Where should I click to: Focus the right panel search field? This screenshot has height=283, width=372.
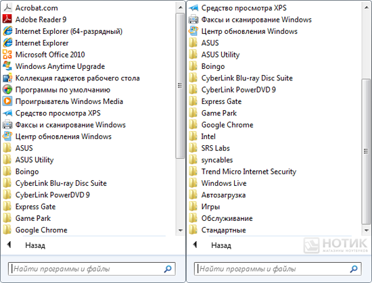[277, 269]
